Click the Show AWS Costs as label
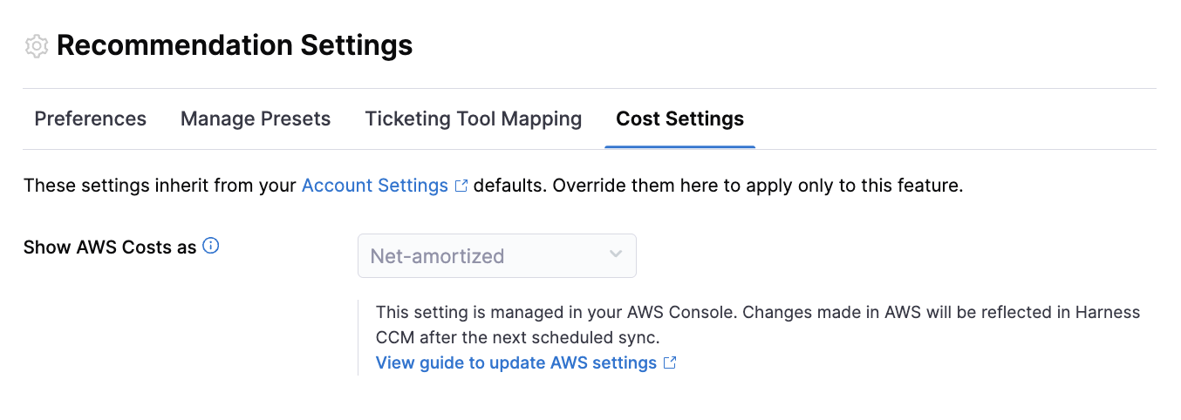Viewport: 1181px width, 420px height. 110,247
